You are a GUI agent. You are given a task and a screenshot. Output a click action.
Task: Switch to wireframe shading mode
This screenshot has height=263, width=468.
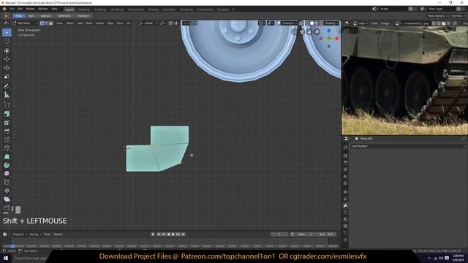click(307, 23)
